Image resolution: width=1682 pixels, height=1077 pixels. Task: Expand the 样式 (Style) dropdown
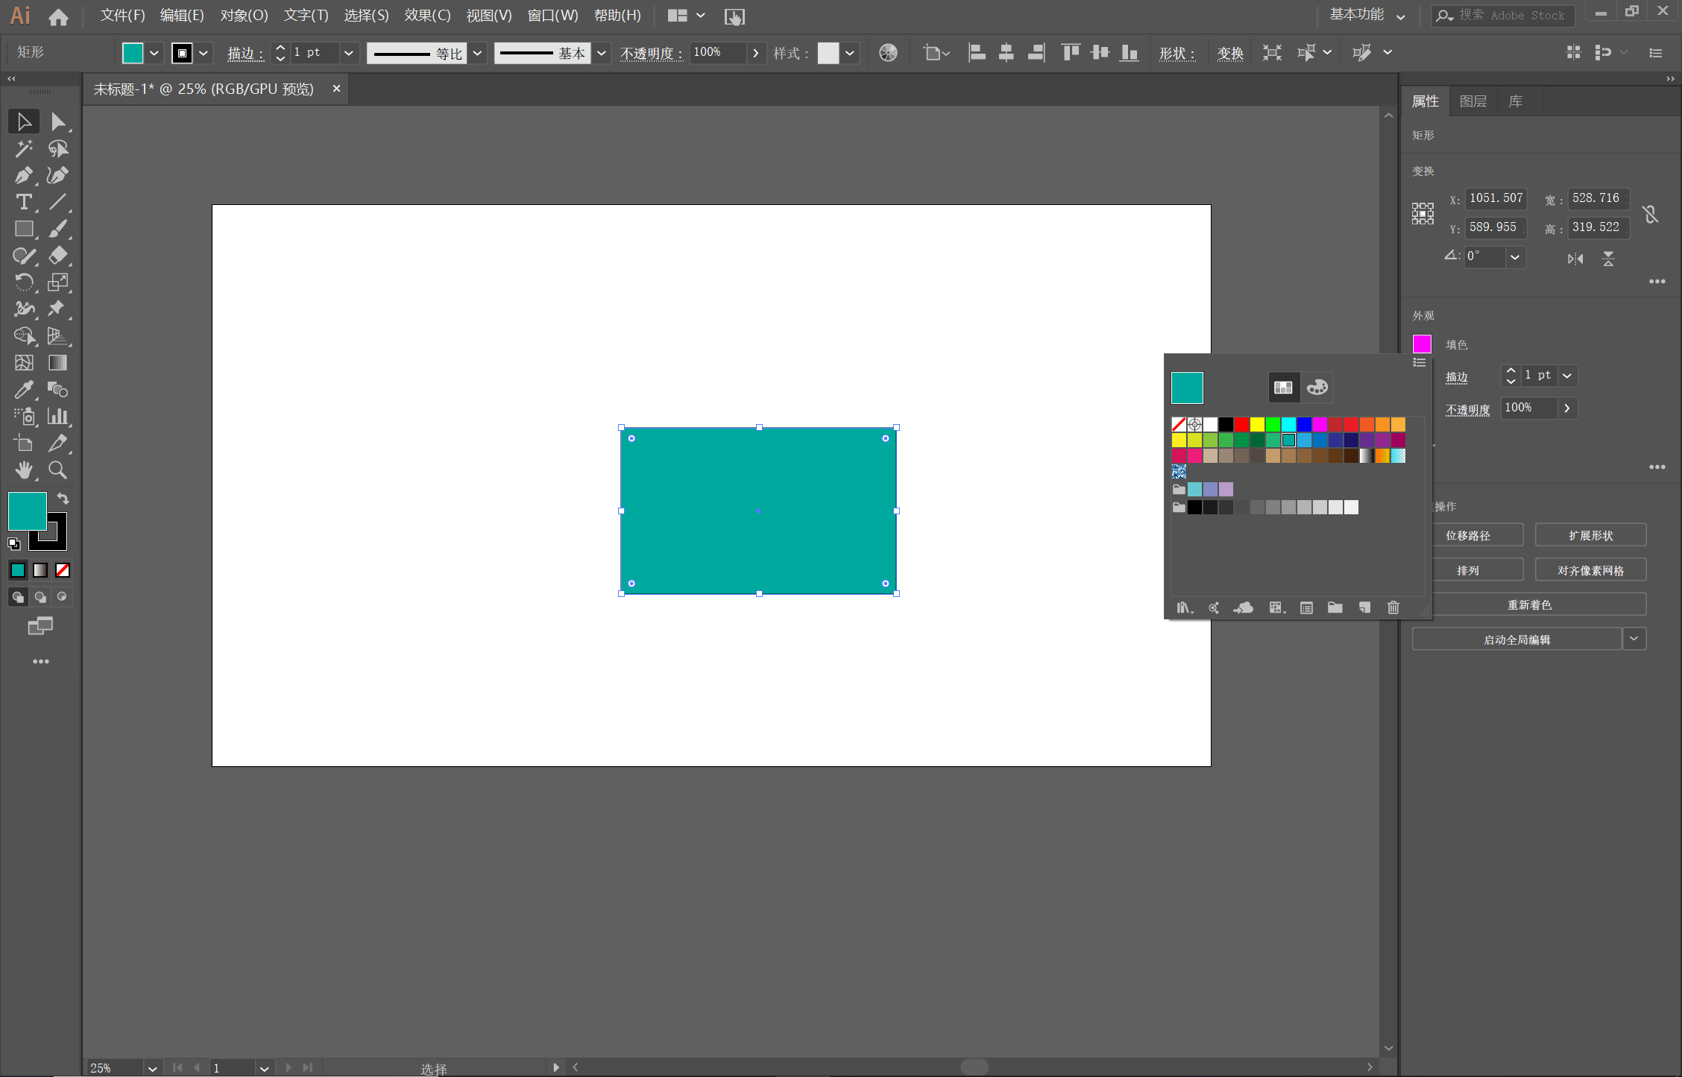point(853,53)
